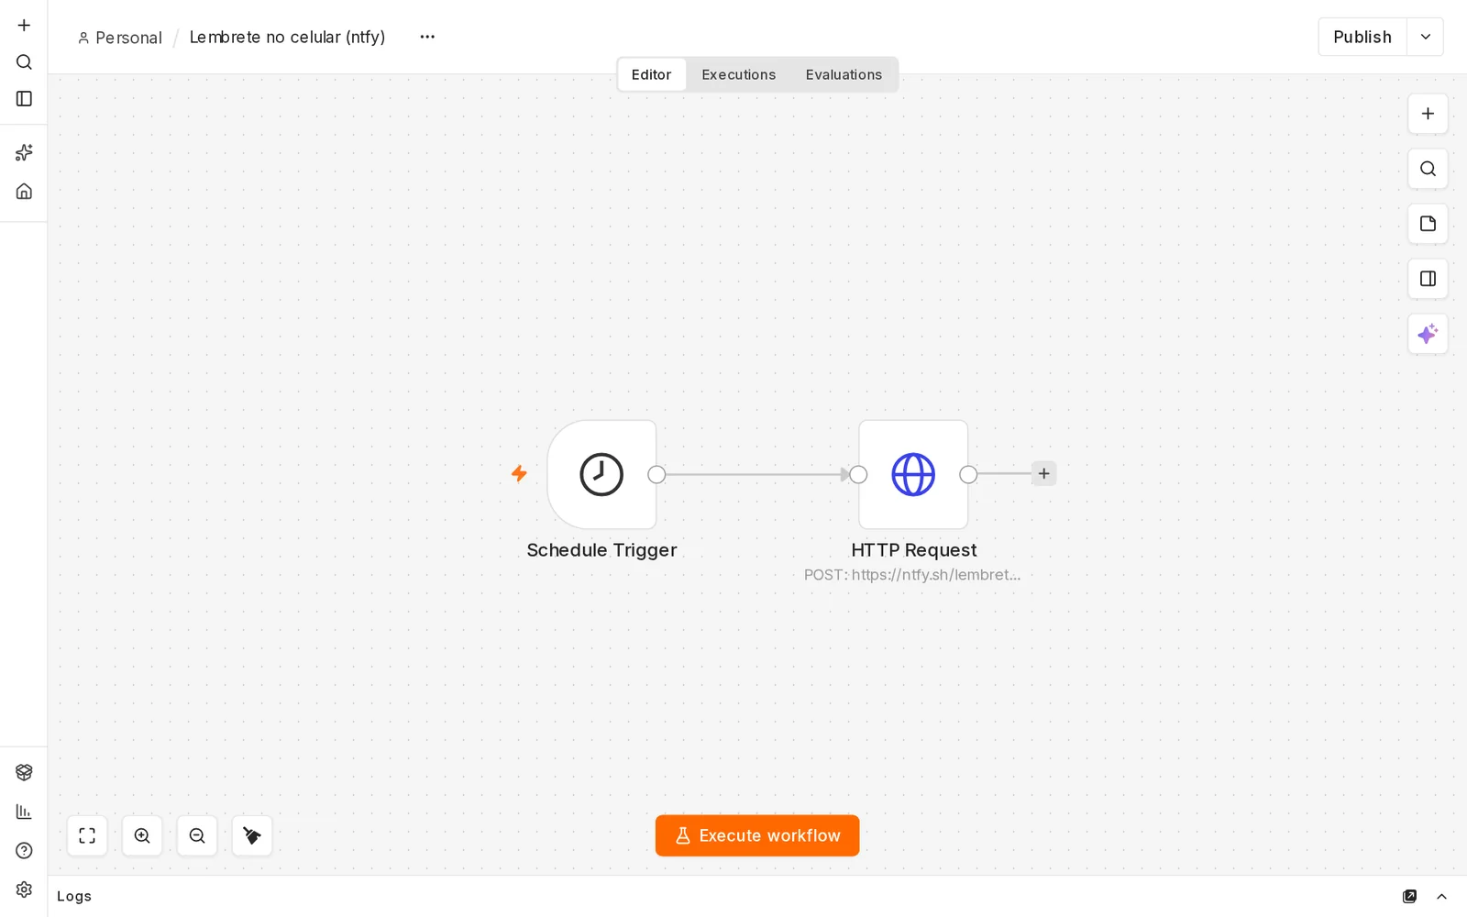
Task: Zoom in on the canvas
Action: pos(142,835)
